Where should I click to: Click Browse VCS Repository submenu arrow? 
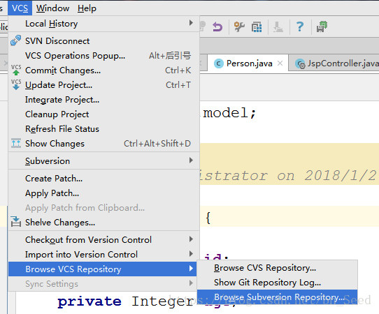pyautogui.click(x=191, y=269)
